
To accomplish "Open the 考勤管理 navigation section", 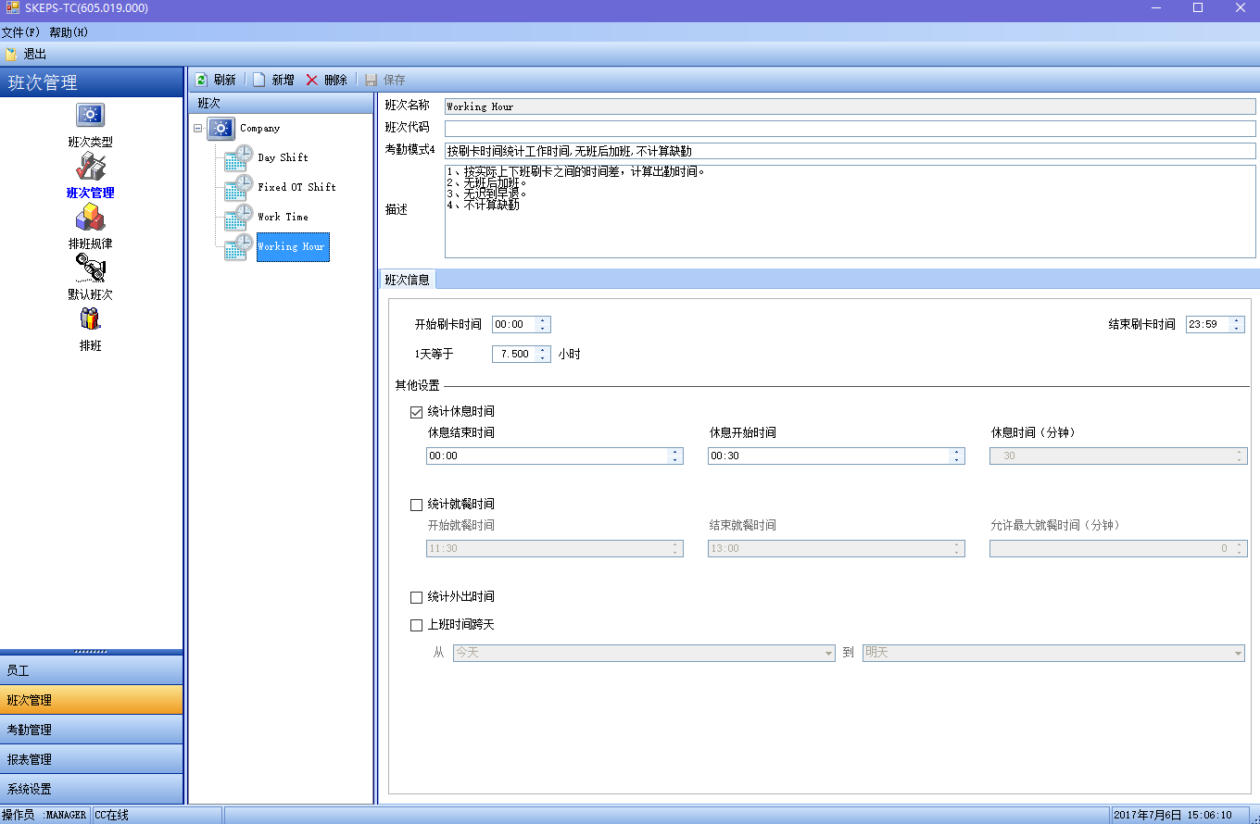I will [92, 730].
